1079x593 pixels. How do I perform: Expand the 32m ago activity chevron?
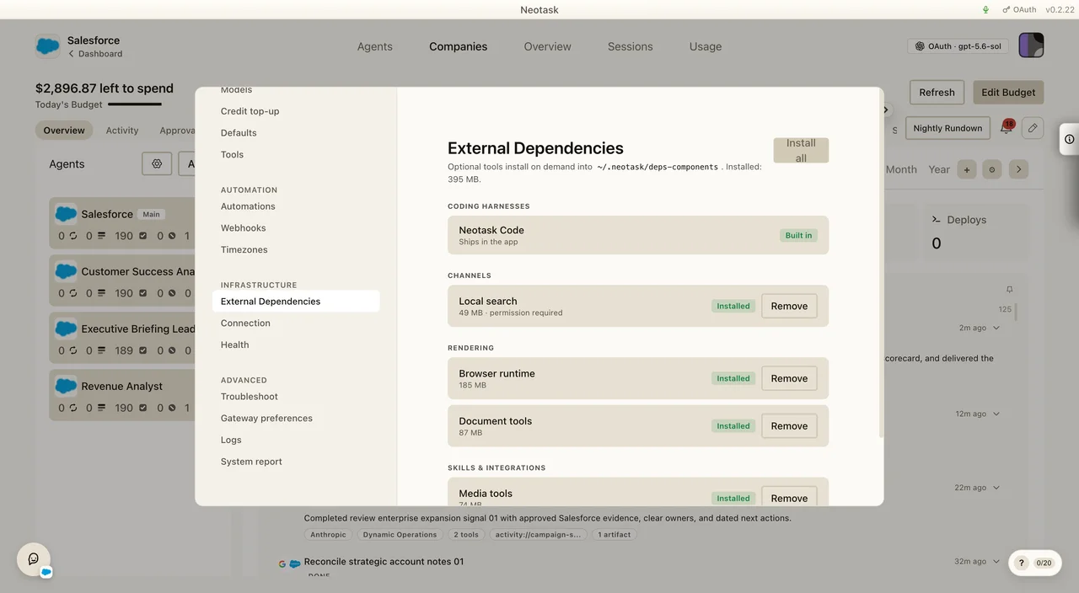(x=996, y=562)
